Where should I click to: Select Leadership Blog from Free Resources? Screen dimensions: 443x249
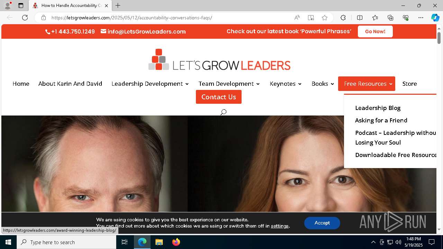point(378,108)
